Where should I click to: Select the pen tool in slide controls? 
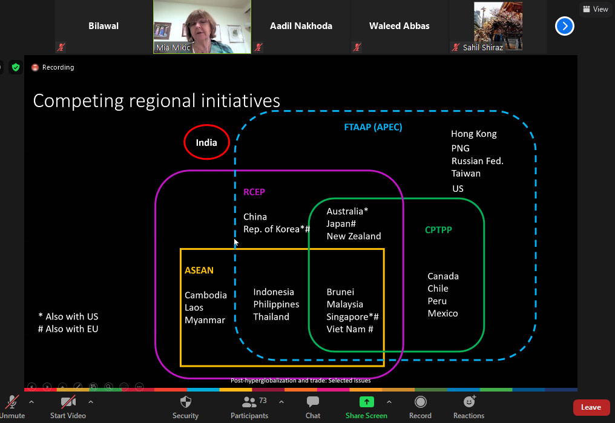pos(77,387)
